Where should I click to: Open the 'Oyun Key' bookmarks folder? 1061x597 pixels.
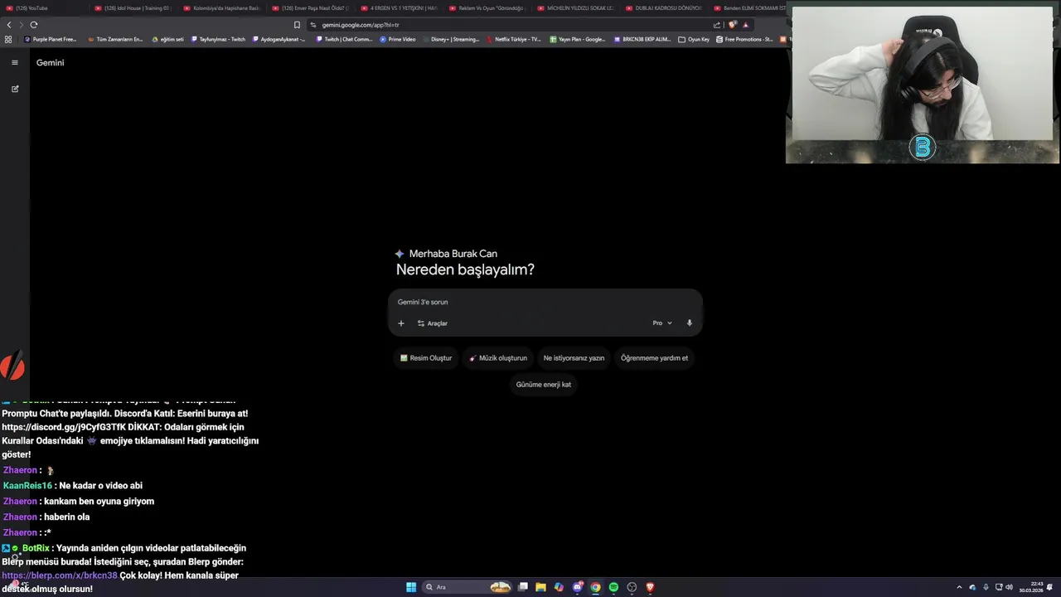[694, 39]
